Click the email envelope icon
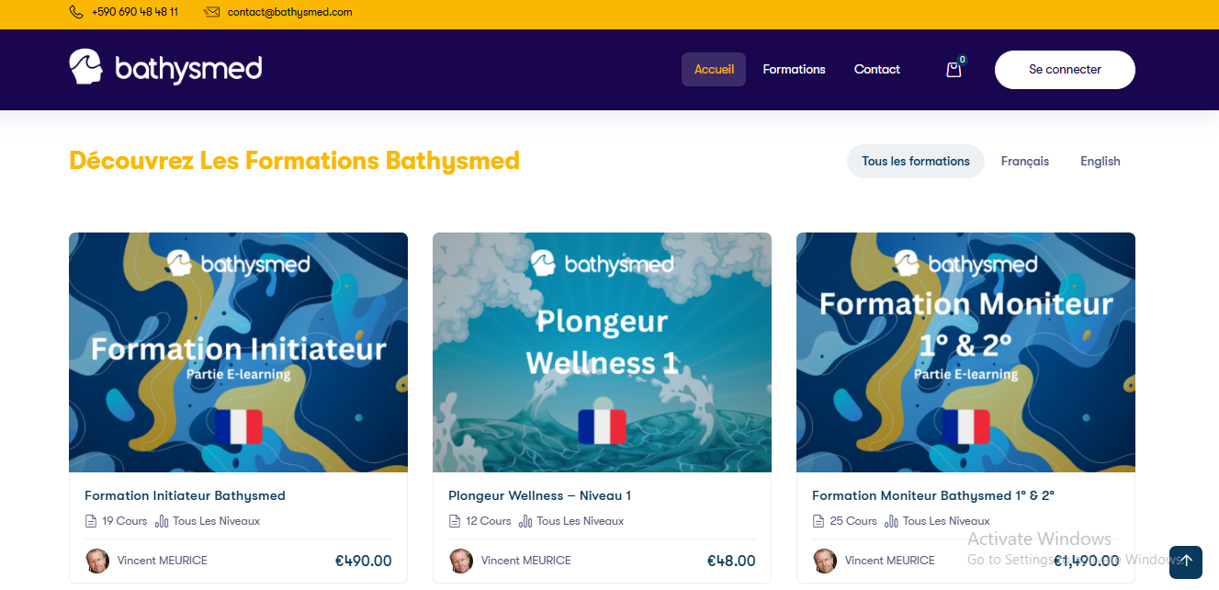The image size is (1219, 590). pos(211,12)
